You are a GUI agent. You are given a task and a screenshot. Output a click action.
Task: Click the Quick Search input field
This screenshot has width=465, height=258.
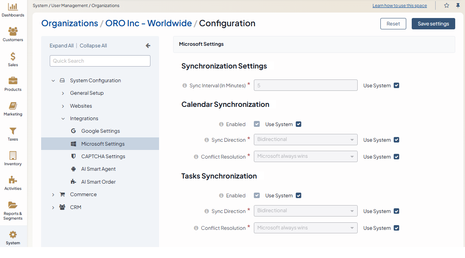pyautogui.click(x=100, y=61)
